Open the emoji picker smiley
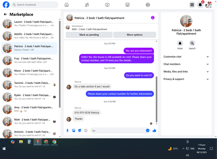This screenshot has width=217, height=159. (148, 131)
